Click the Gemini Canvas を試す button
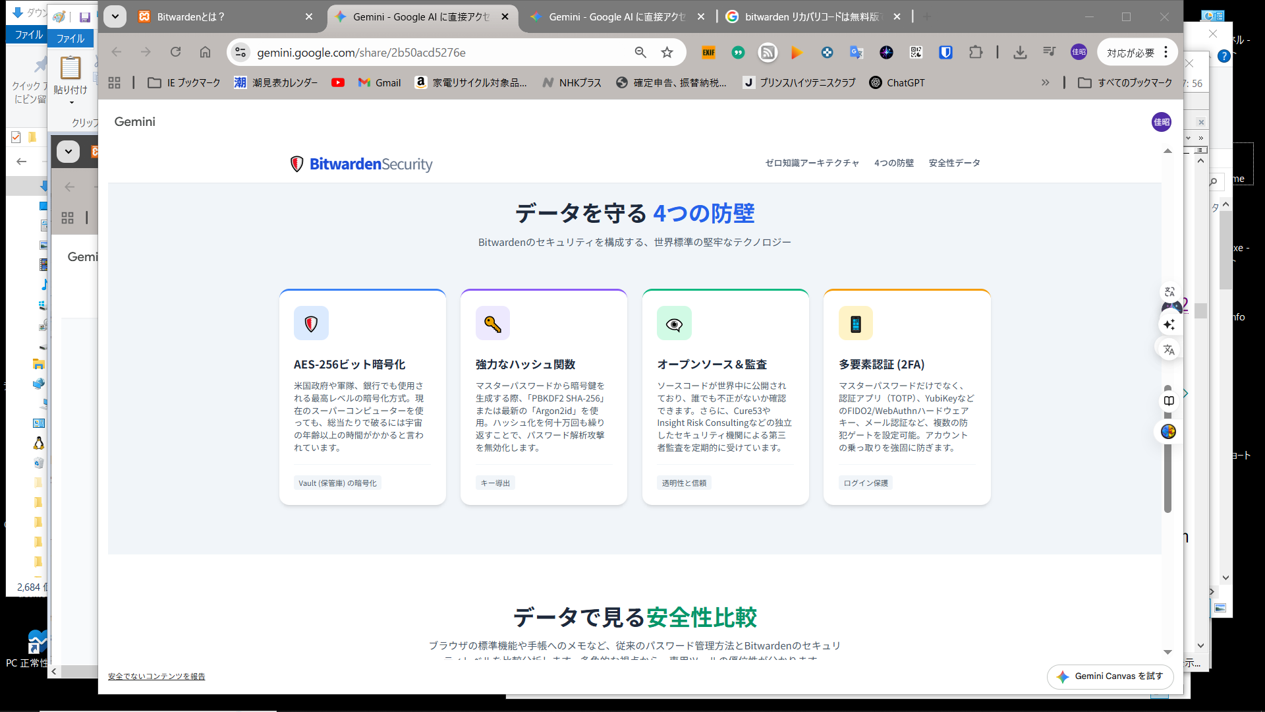1265x712 pixels. click(x=1110, y=676)
